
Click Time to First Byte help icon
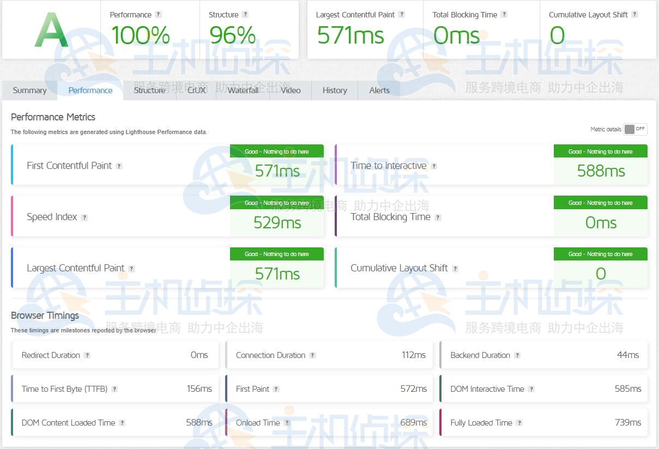114,389
